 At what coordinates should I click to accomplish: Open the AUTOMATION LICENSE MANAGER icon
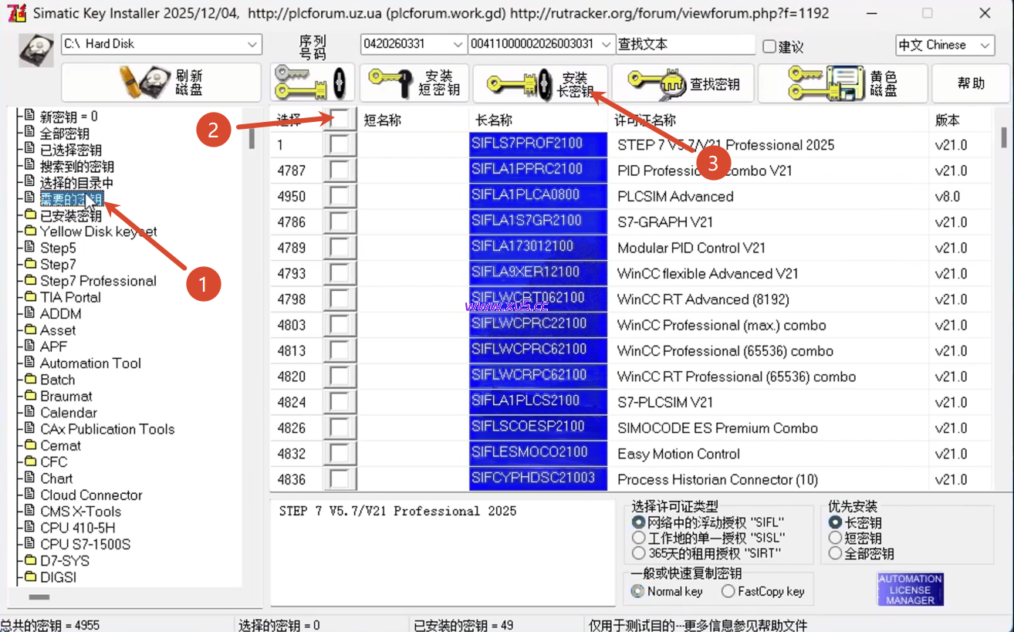coord(909,589)
